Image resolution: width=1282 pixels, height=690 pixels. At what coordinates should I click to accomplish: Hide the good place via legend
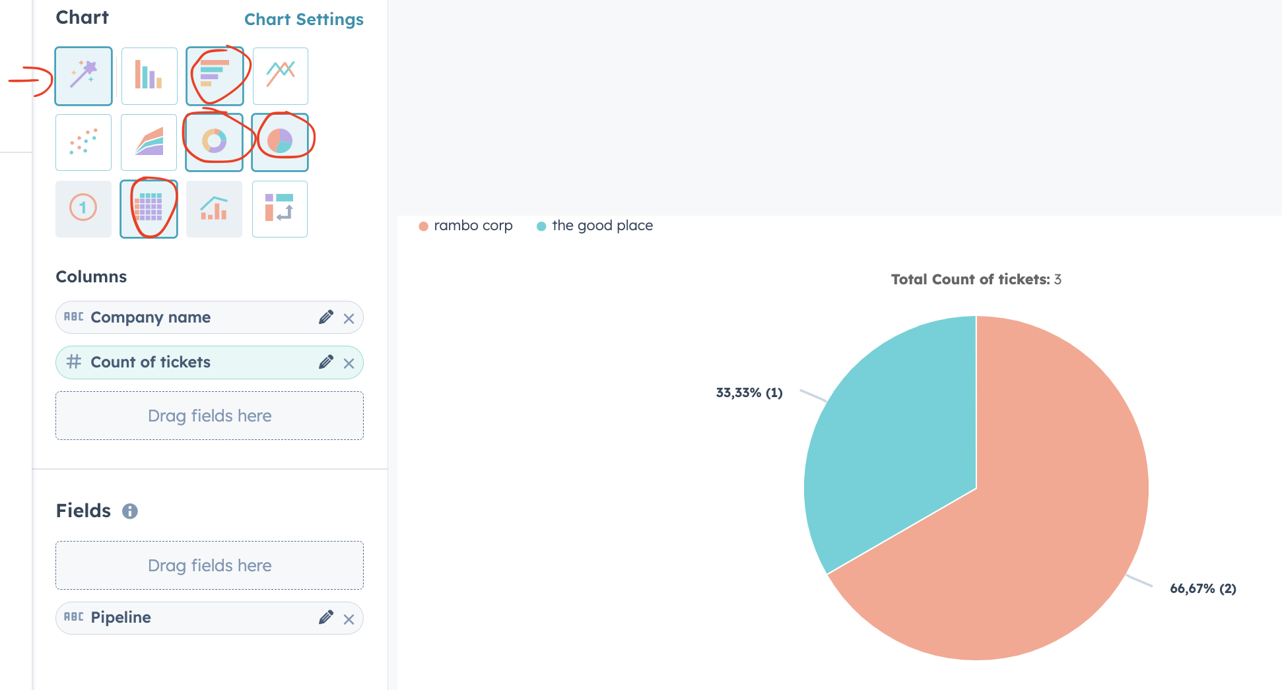click(x=593, y=226)
